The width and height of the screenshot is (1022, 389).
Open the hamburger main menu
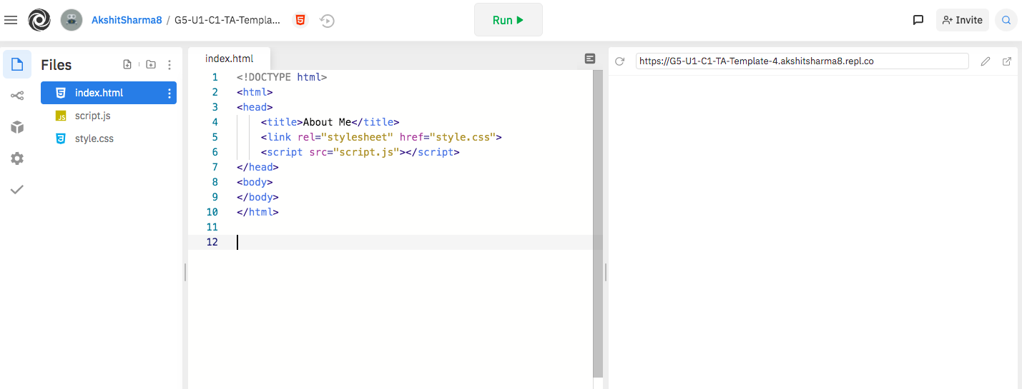(x=11, y=20)
